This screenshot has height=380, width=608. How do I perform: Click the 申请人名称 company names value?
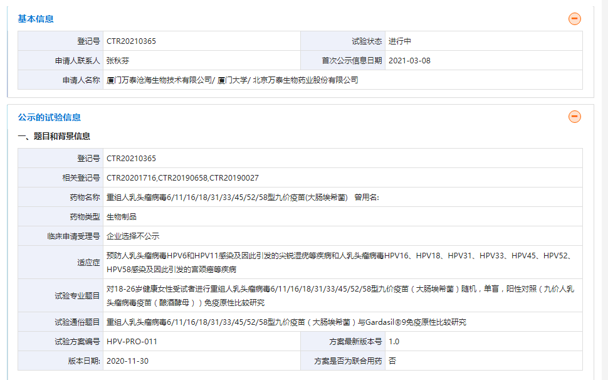click(x=233, y=80)
